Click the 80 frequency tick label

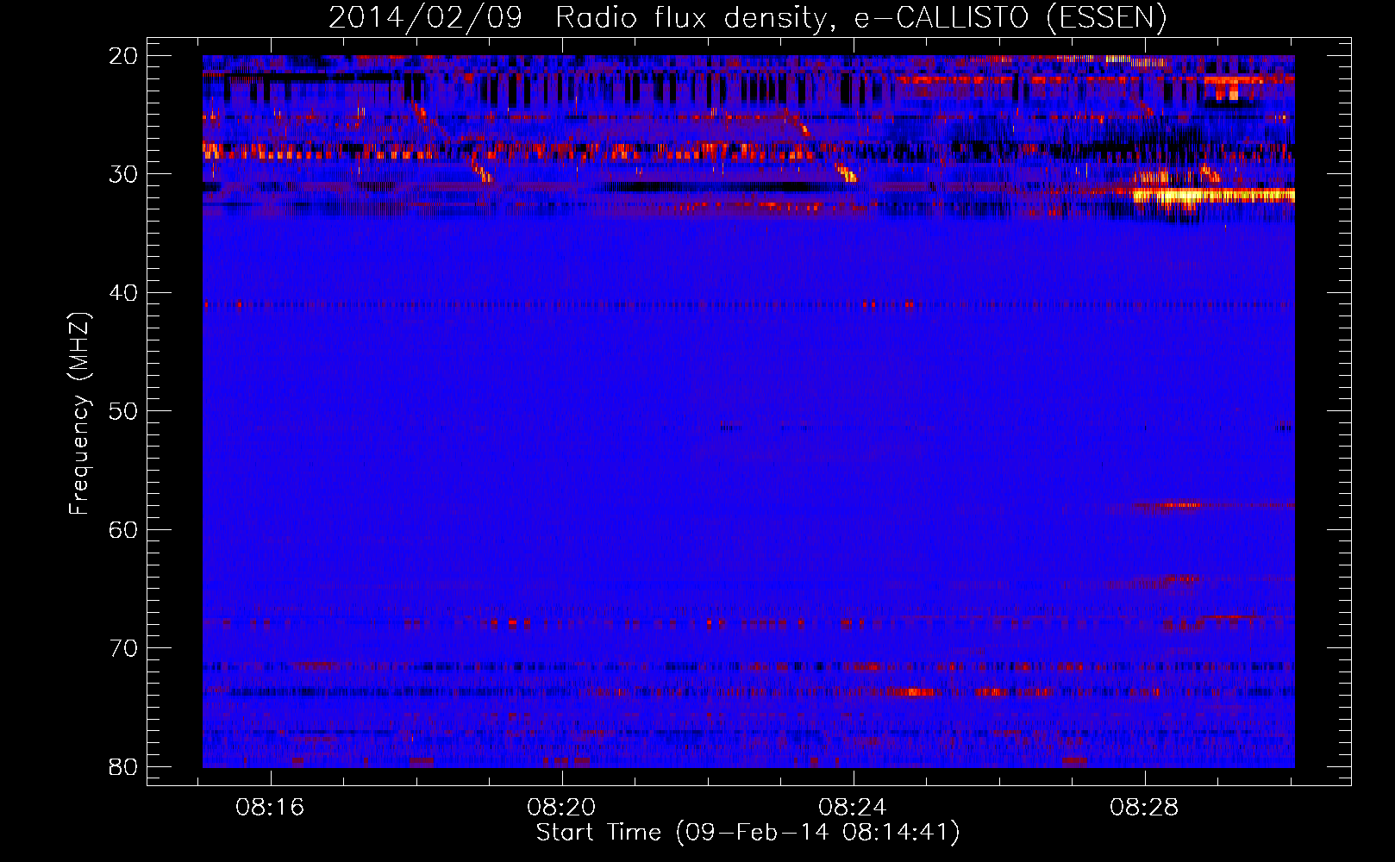click(x=123, y=766)
